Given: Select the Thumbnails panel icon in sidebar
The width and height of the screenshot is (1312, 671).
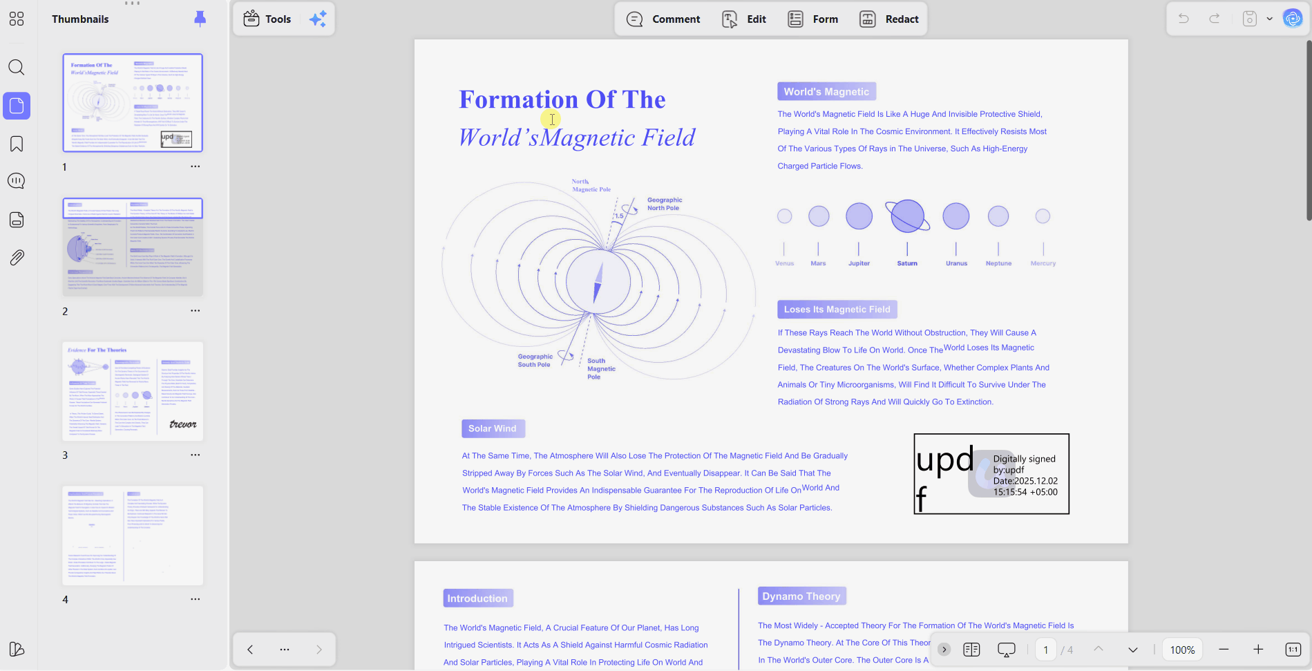Looking at the screenshot, I should tap(17, 106).
